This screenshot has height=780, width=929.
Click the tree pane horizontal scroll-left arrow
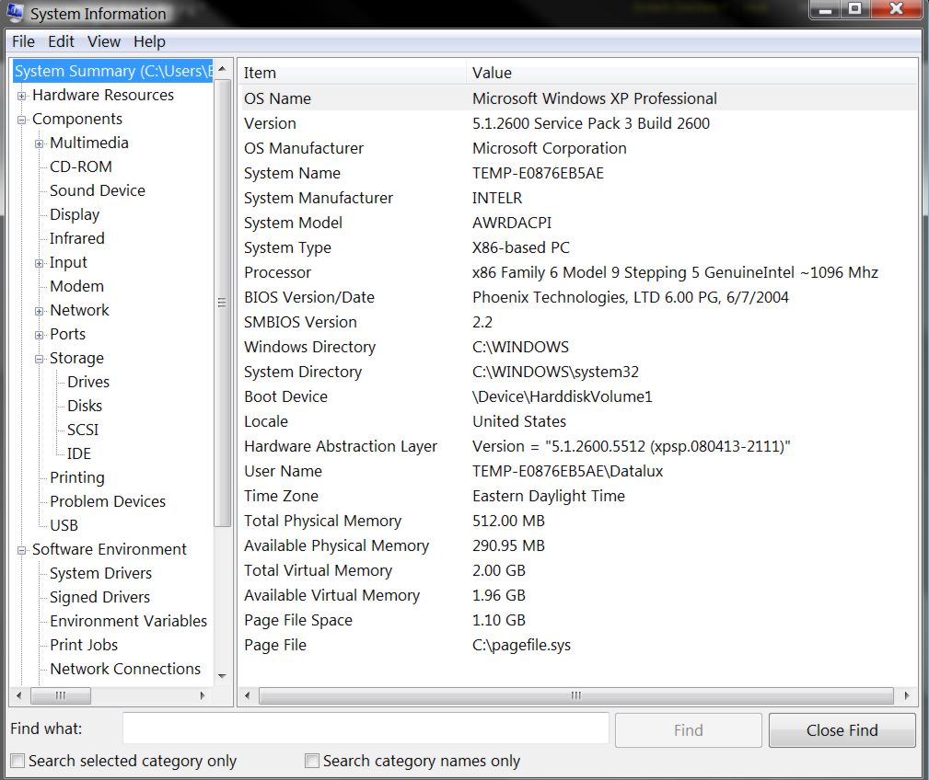pos(19,696)
